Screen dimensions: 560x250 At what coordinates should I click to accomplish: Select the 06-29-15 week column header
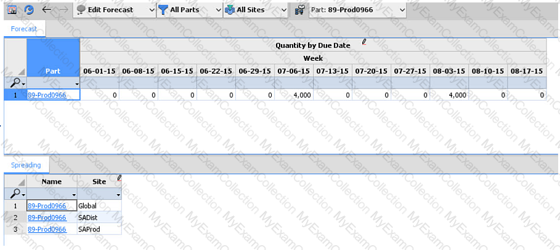255,71
